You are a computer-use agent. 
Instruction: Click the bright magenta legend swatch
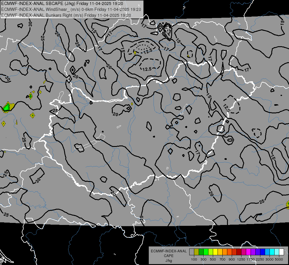tap(249, 252)
